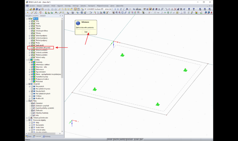Viewport: 238px width, 141px height.
Task: Collapse the Řezy tree node
Action: (x=27, y=101)
